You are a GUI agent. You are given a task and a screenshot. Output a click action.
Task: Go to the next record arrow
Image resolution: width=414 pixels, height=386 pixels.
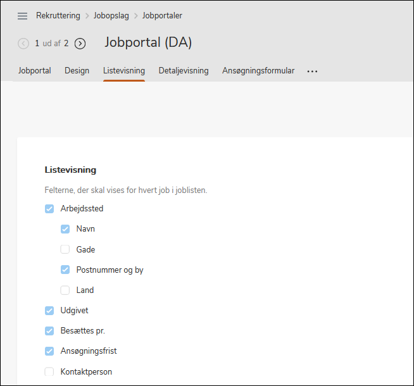80,44
